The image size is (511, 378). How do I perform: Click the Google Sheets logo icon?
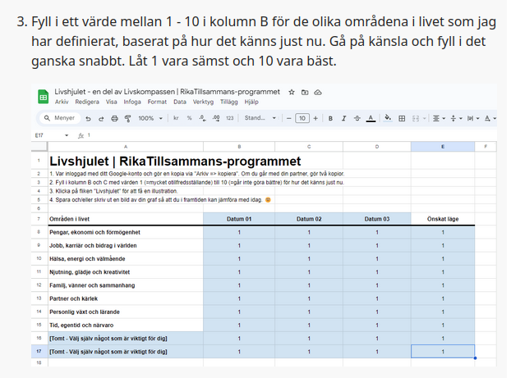click(43, 97)
